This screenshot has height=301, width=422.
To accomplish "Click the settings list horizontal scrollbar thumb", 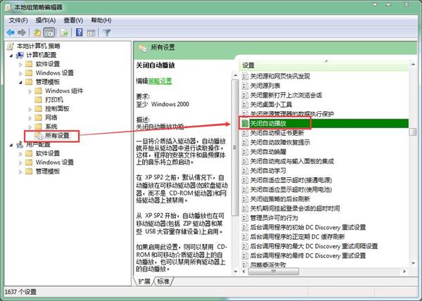I will (x=273, y=271).
